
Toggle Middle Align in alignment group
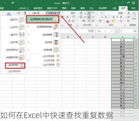89,13
